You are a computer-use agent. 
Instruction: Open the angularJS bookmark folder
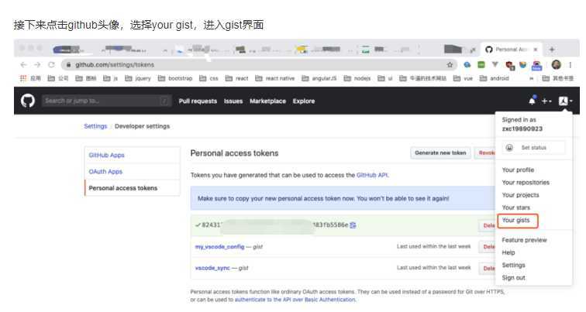pos(319,78)
